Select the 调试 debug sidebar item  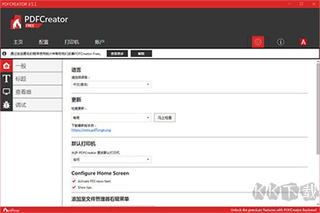coord(38,105)
